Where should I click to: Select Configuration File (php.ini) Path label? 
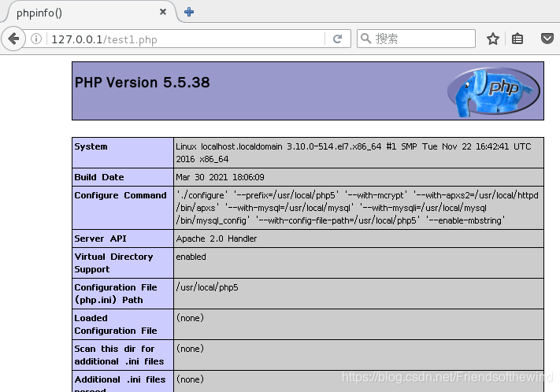[115, 294]
